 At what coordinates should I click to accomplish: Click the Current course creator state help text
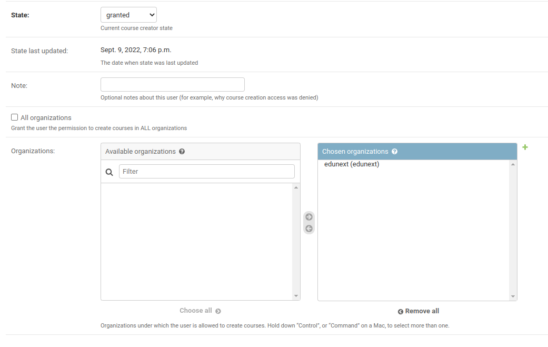pyautogui.click(x=137, y=28)
